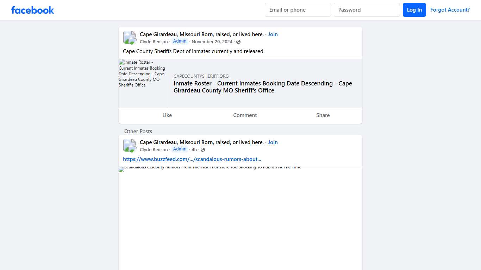
Task: Open the Inmate Roster article title link
Action: pos(263,87)
